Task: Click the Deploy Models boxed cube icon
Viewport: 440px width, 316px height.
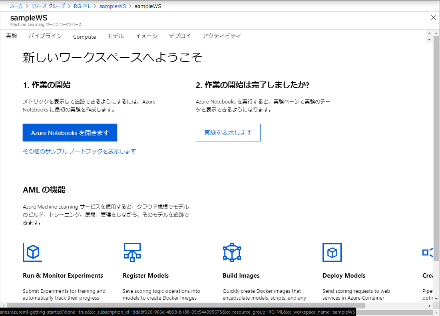Action: (332, 252)
